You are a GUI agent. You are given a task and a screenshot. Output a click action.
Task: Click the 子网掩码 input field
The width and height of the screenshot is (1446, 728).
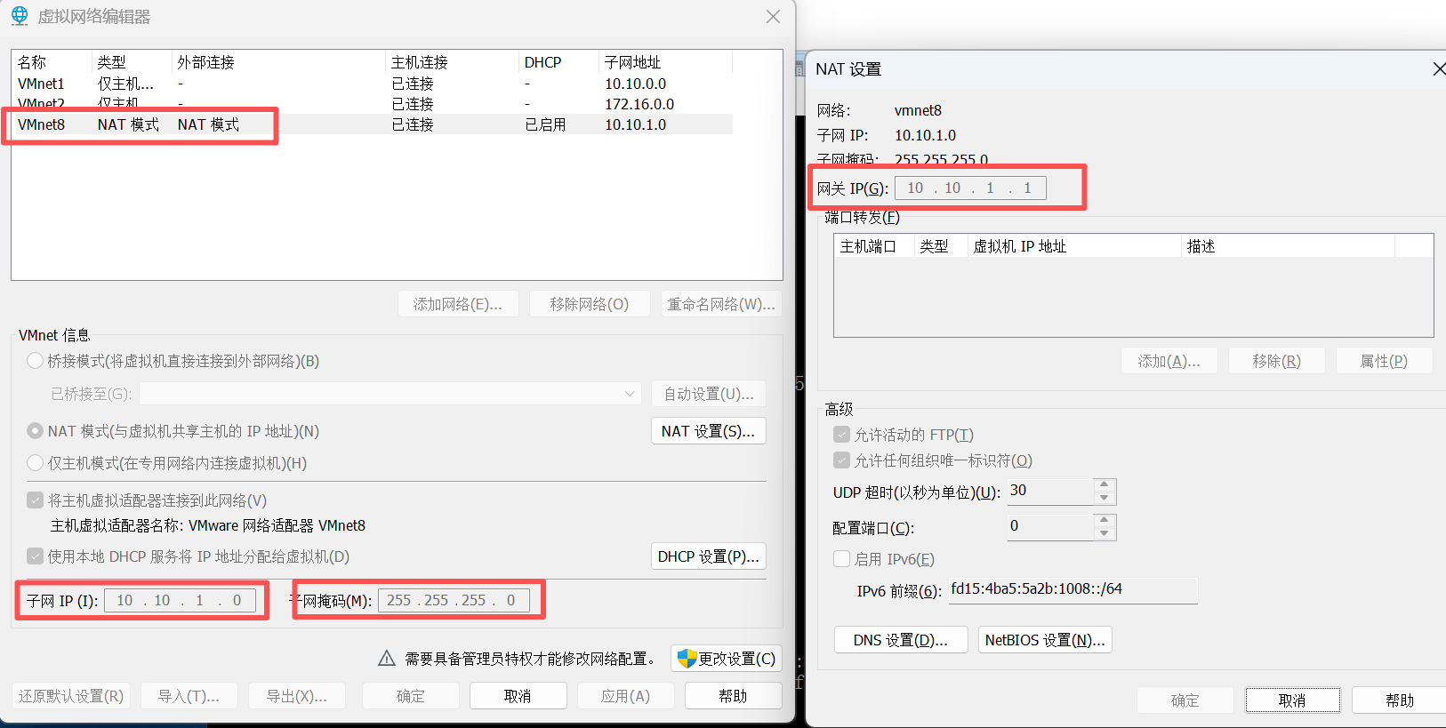[454, 601]
